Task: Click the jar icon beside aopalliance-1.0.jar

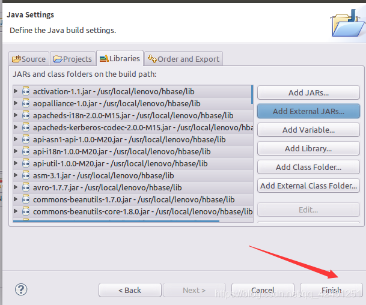Action: tap(26, 103)
